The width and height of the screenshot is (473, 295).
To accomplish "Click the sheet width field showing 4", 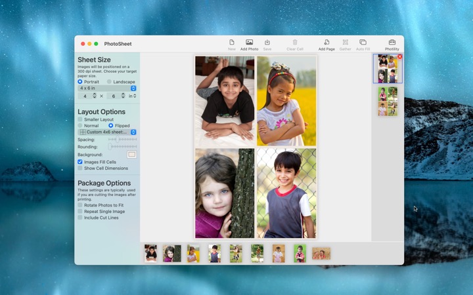I will pos(85,96).
